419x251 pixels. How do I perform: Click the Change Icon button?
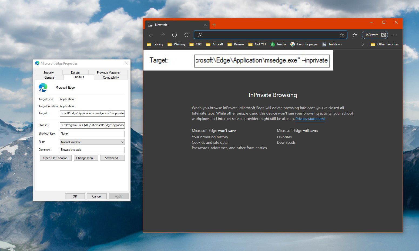[x=86, y=158]
